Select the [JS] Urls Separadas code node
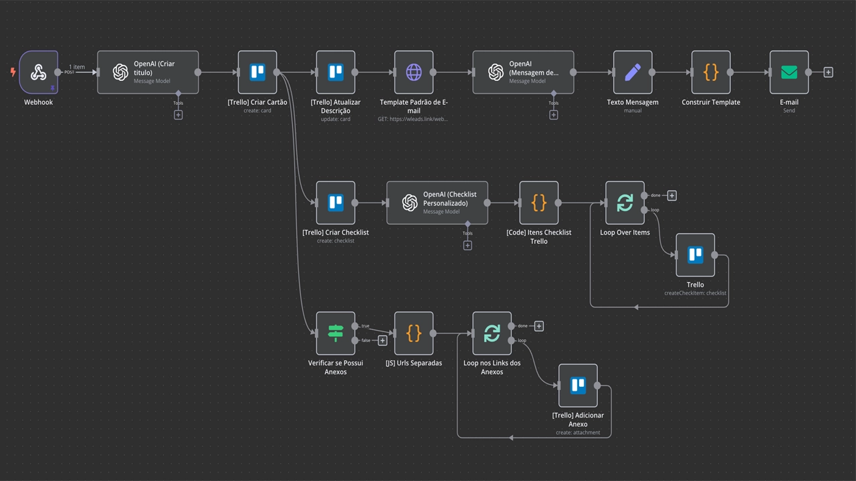 [414, 333]
